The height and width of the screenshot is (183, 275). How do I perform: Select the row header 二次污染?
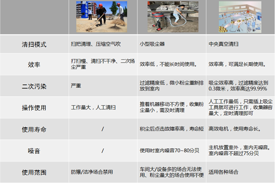click(x=34, y=86)
